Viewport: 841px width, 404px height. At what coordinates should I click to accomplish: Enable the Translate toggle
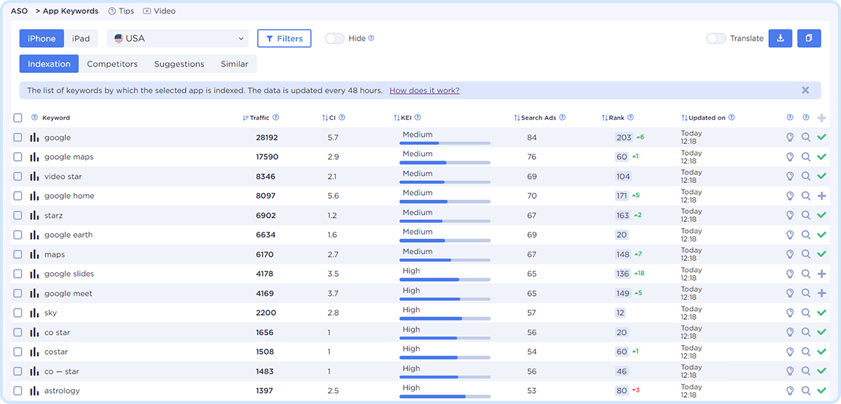point(716,39)
